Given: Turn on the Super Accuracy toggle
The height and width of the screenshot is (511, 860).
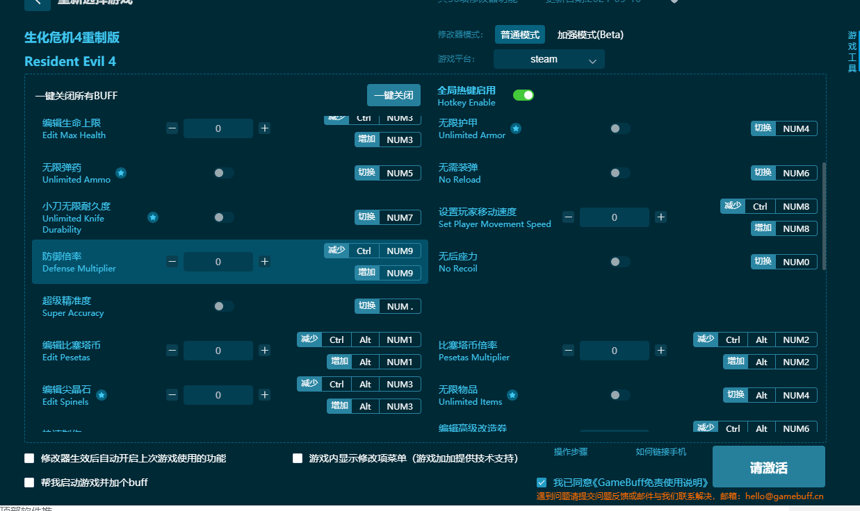Looking at the screenshot, I should pyautogui.click(x=224, y=306).
